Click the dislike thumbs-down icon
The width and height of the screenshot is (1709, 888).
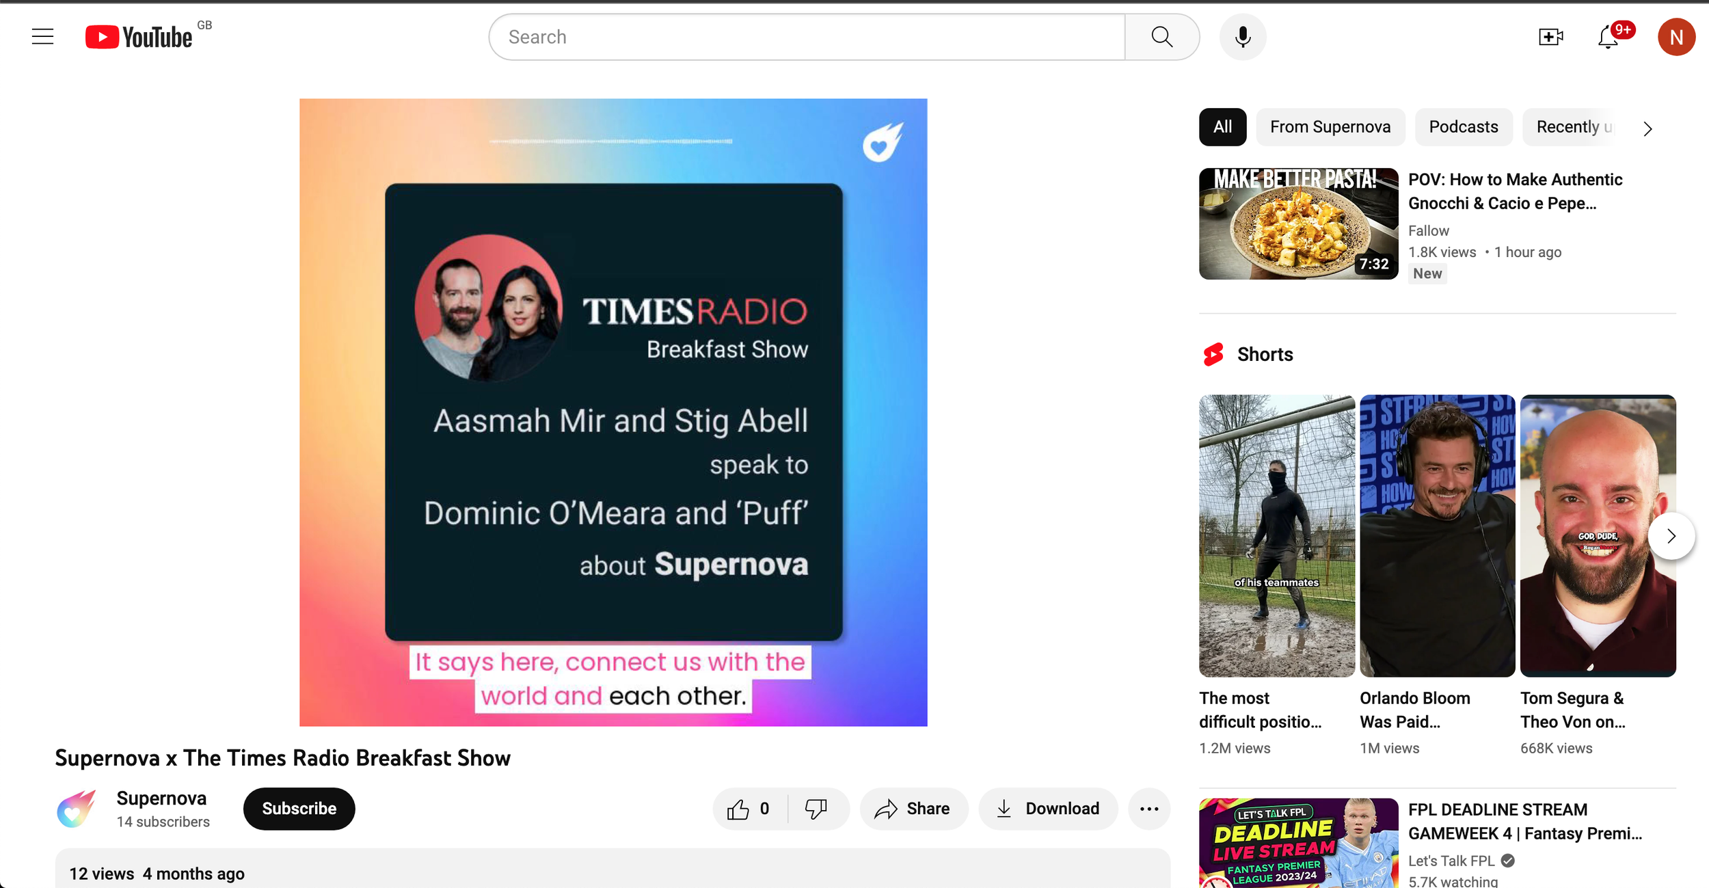tap(815, 809)
